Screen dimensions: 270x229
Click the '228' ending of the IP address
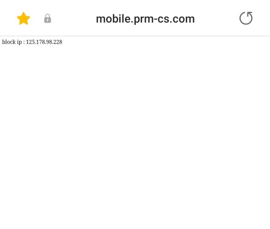(58, 42)
